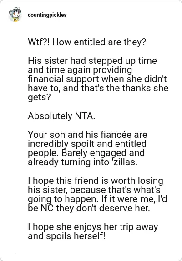Click the word "gets?" ending the second paragraph

(39, 98)
